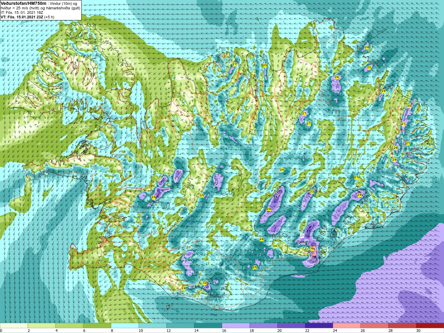Pick the 22–24 dark indigo legend swatch
Viewport: 444px width, 333px height.
pos(319,326)
